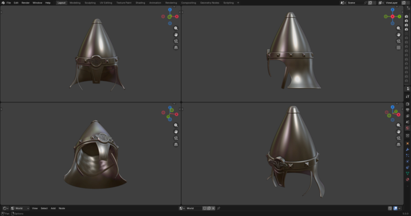Toggle camera view in bottom-left viewport

pyautogui.click(x=176, y=138)
